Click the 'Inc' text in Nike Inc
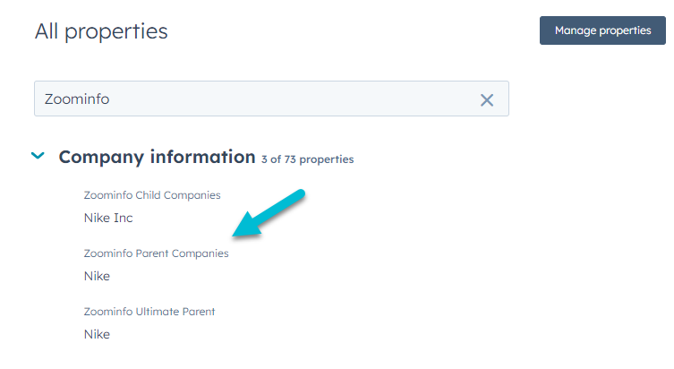 click(123, 218)
